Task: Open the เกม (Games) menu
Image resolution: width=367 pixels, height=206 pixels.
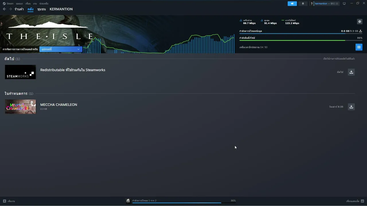Action: [x=35, y=4]
